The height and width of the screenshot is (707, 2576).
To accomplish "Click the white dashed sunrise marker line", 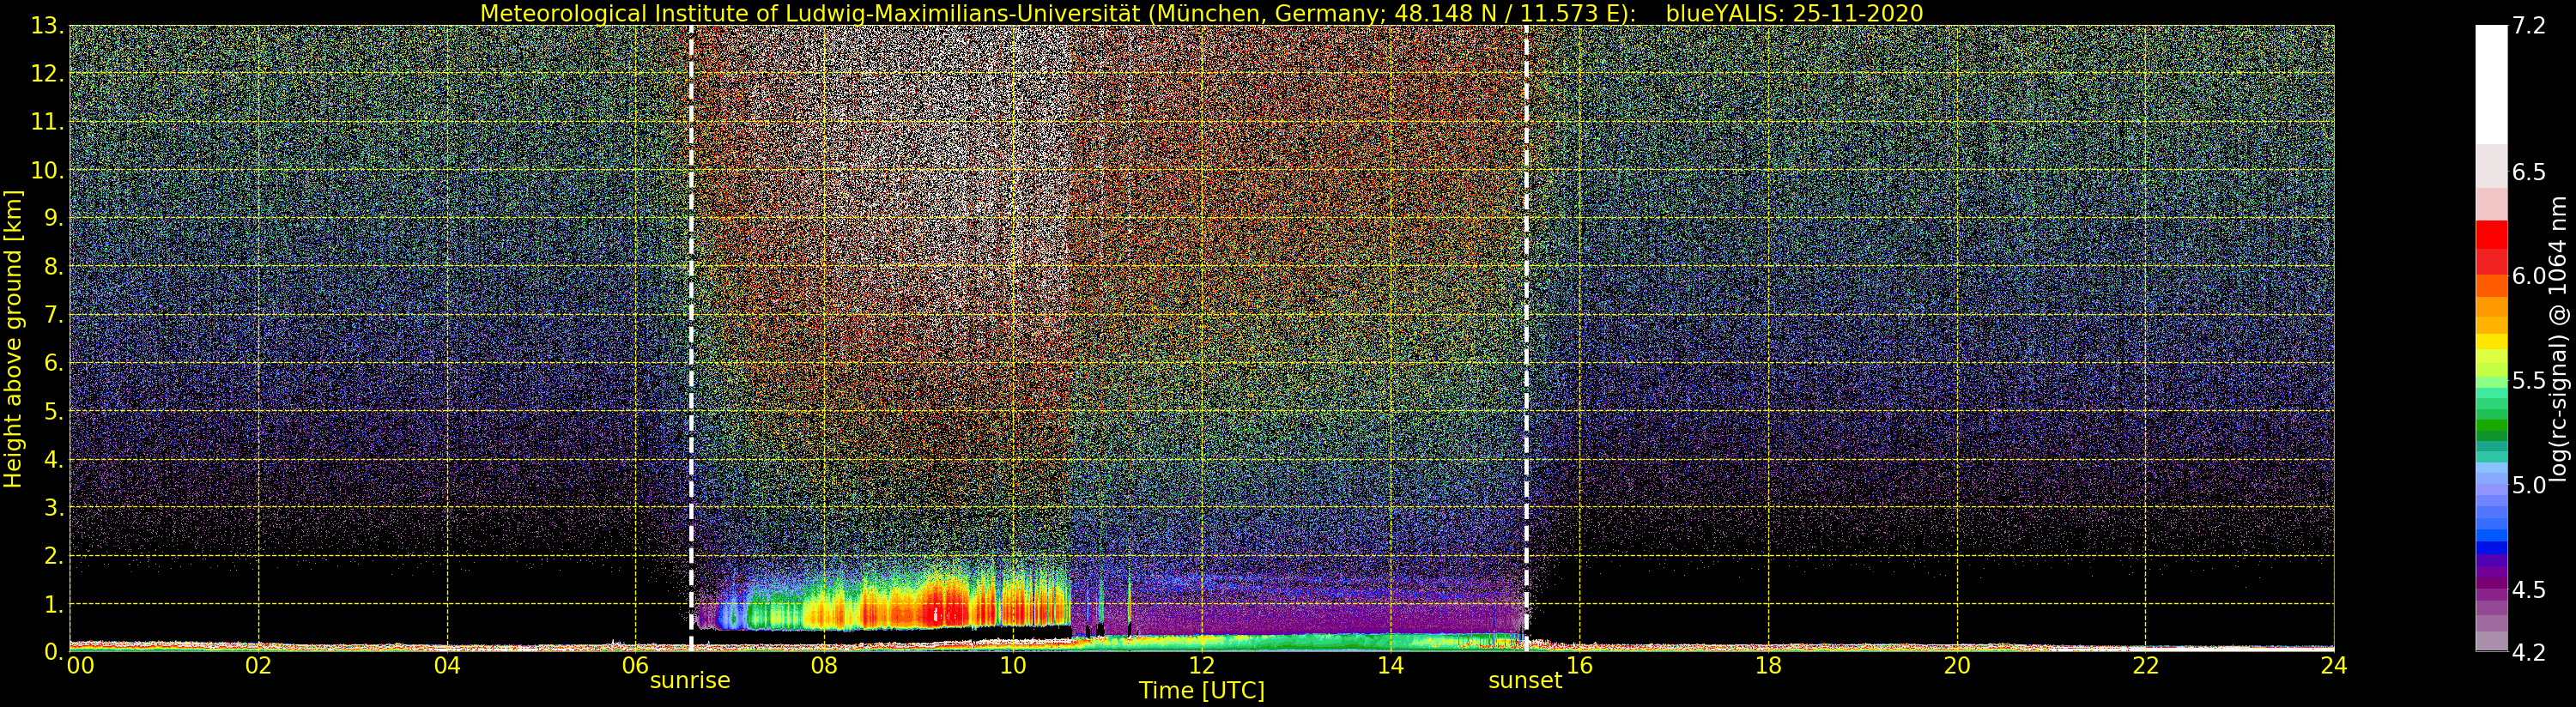I will (691, 338).
